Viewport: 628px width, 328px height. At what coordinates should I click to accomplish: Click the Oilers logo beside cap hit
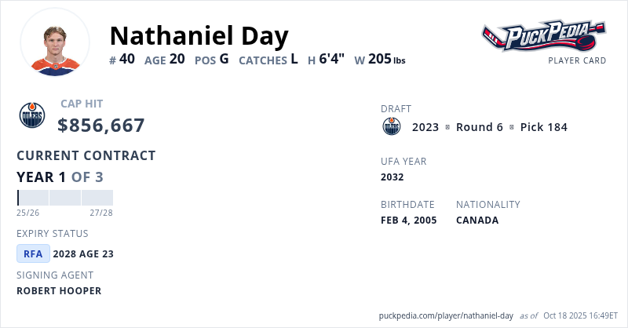coord(32,115)
